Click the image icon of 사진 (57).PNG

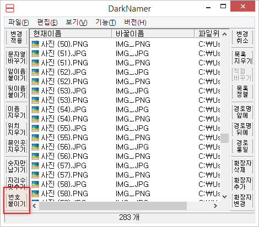click(x=35, y=175)
